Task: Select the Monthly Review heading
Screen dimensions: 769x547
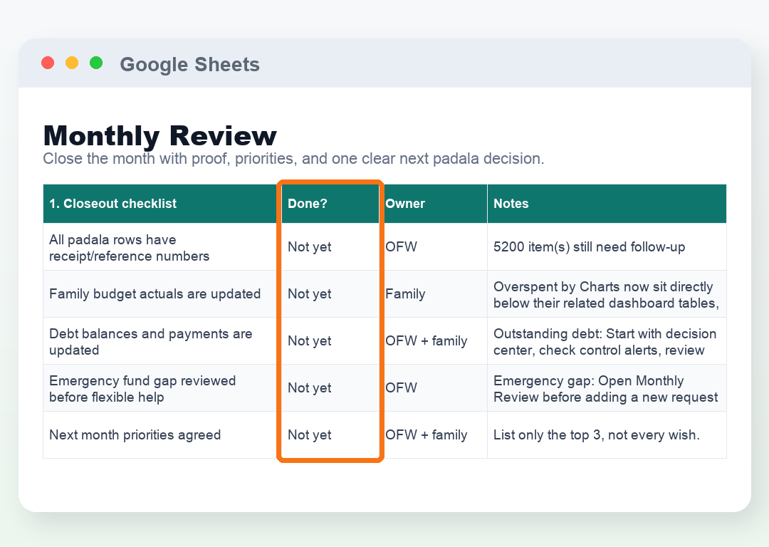Action: point(160,135)
